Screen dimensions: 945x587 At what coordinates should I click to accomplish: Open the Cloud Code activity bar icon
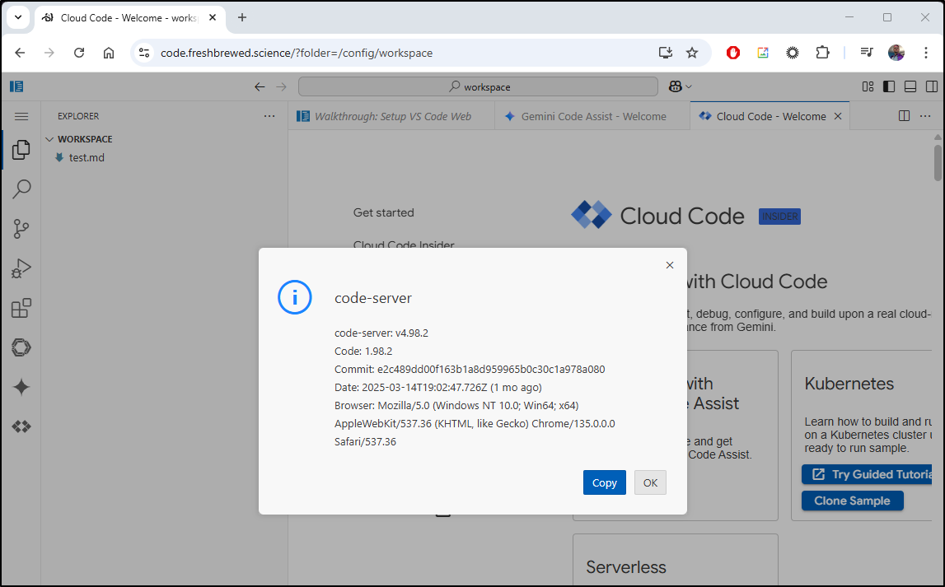pyautogui.click(x=21, y=426)
